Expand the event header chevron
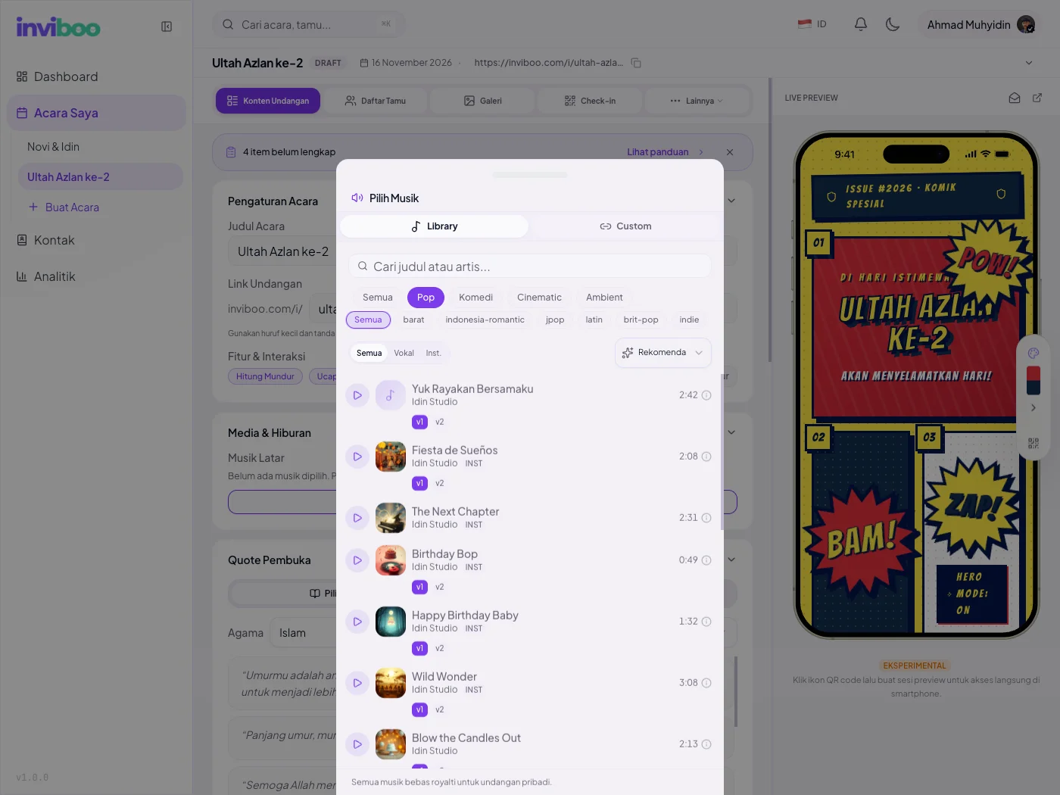 pyautogui.click(x=1029, y=63)
